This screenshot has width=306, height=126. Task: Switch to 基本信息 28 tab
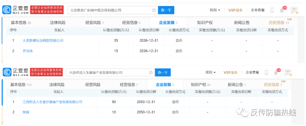point(21,23)
